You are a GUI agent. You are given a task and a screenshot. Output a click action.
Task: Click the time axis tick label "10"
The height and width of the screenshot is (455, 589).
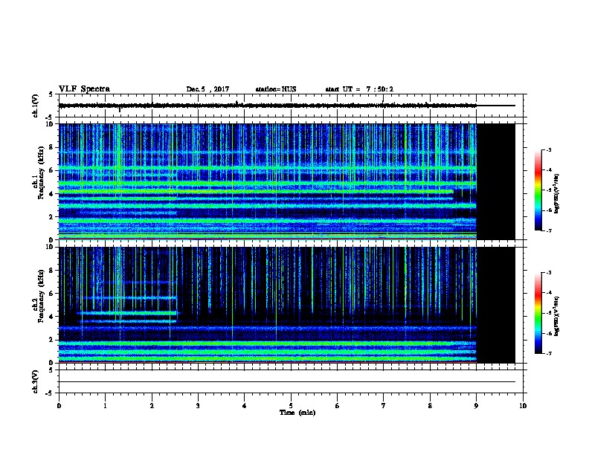(x=523, y=405)
